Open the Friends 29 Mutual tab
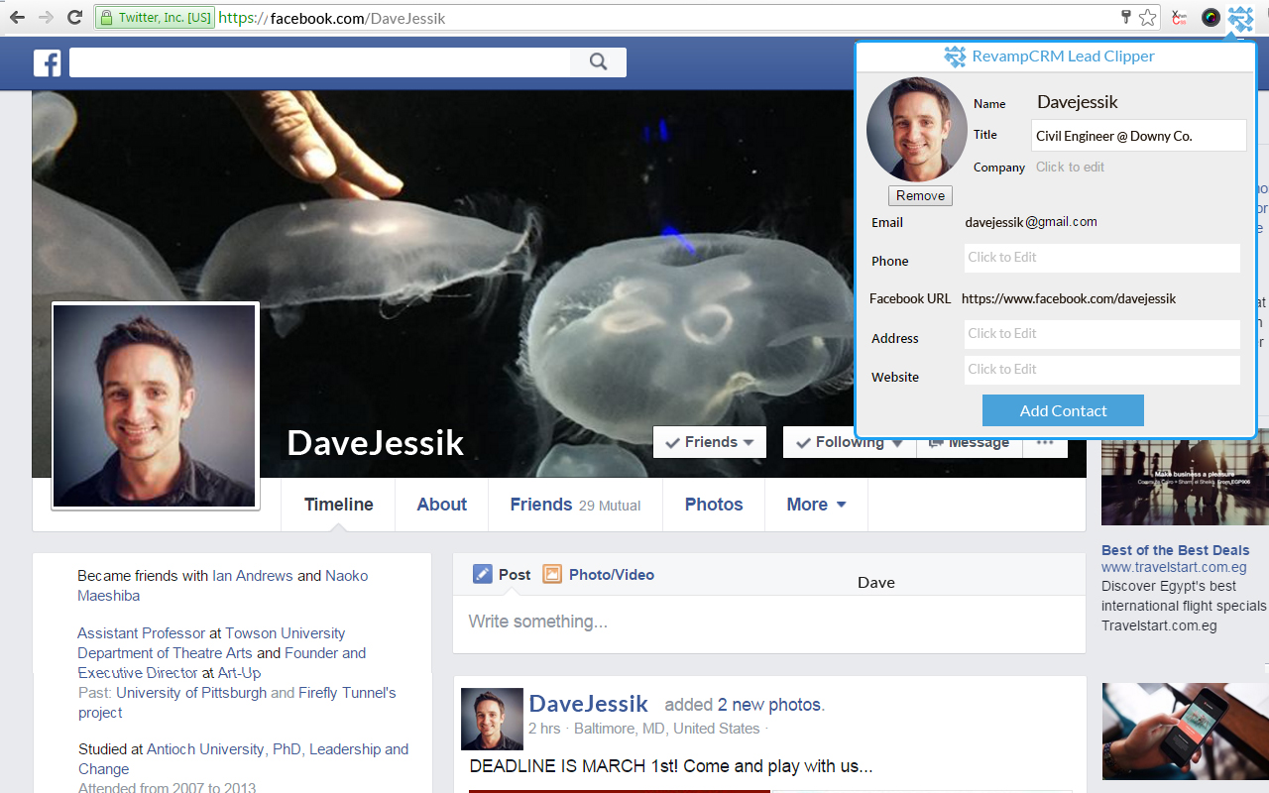This screenshot has width=1269, height=793. [575, 505]
